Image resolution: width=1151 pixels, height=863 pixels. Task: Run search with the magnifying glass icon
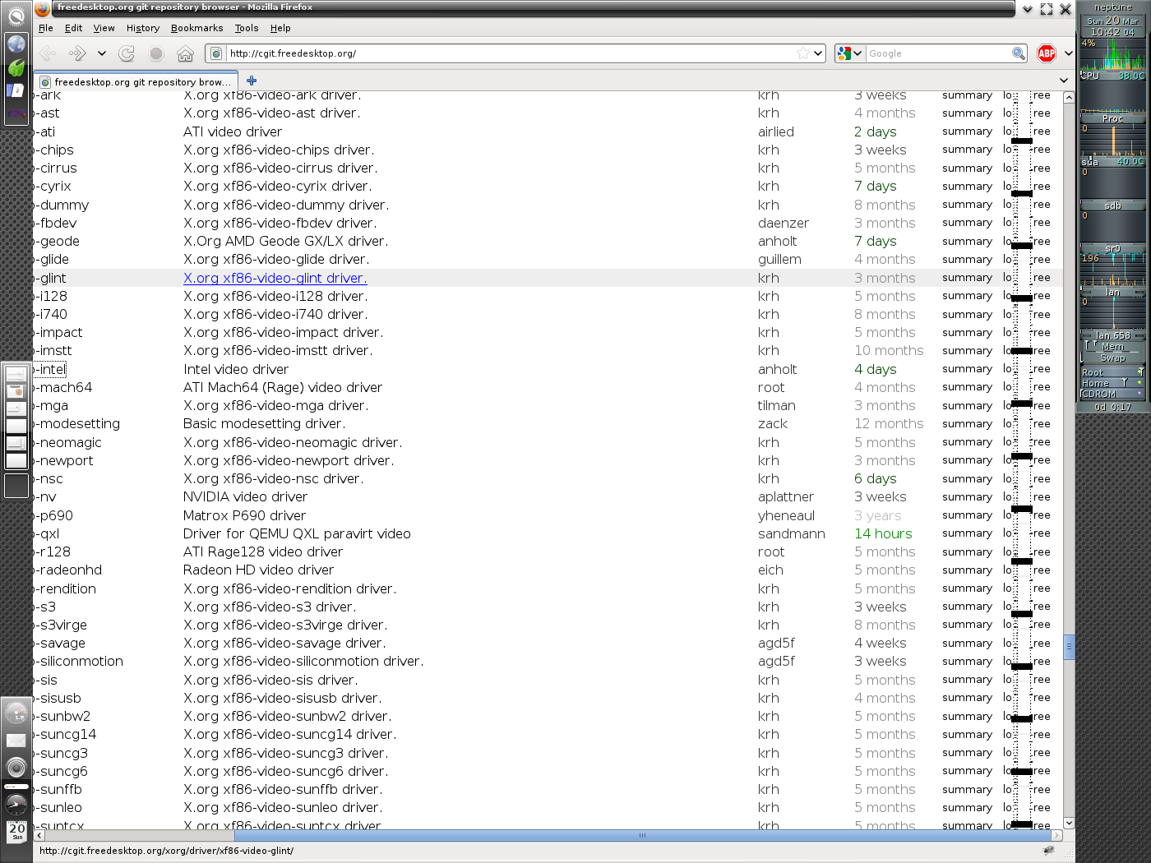tap(1019, 53)
